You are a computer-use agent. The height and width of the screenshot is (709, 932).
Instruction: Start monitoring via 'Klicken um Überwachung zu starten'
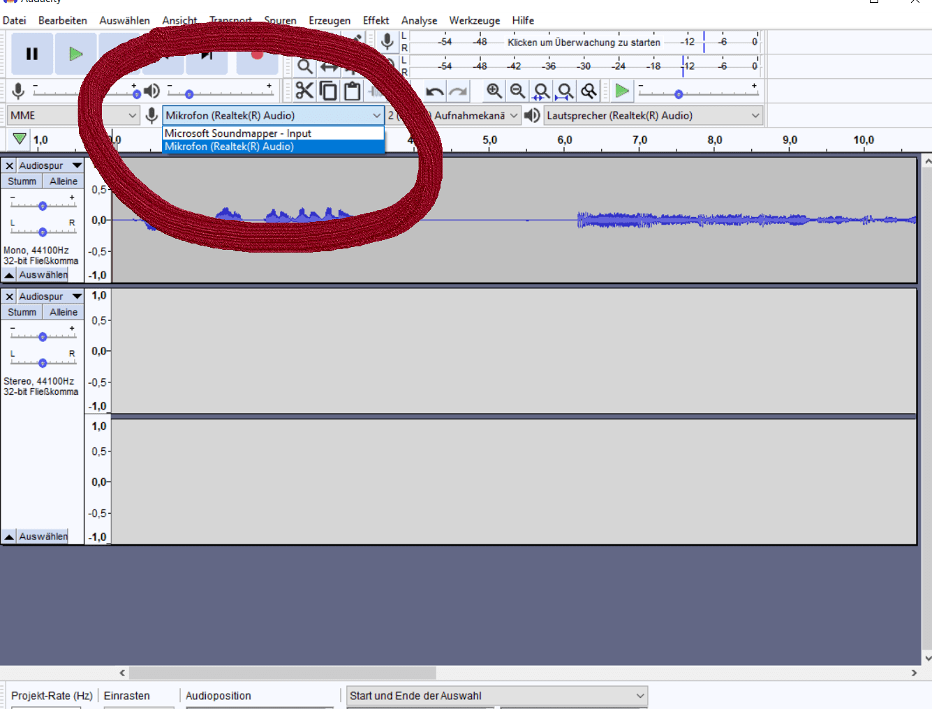pyautogui.click(x=584, y=43)
